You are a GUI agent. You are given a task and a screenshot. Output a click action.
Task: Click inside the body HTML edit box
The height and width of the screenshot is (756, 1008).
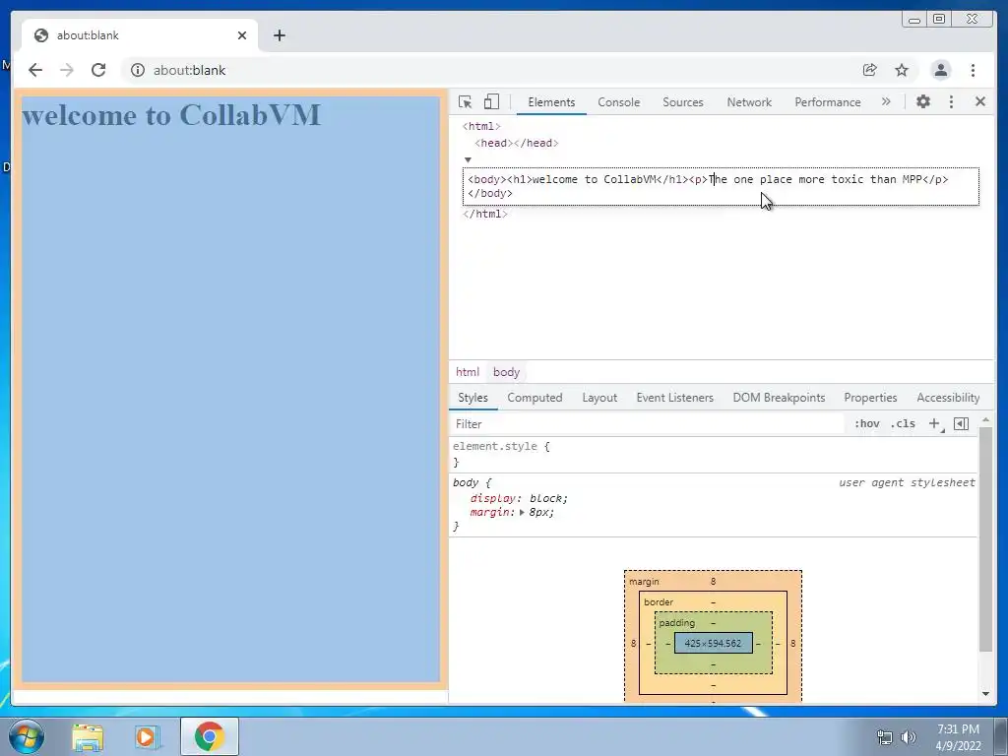(x=721, y=186)
